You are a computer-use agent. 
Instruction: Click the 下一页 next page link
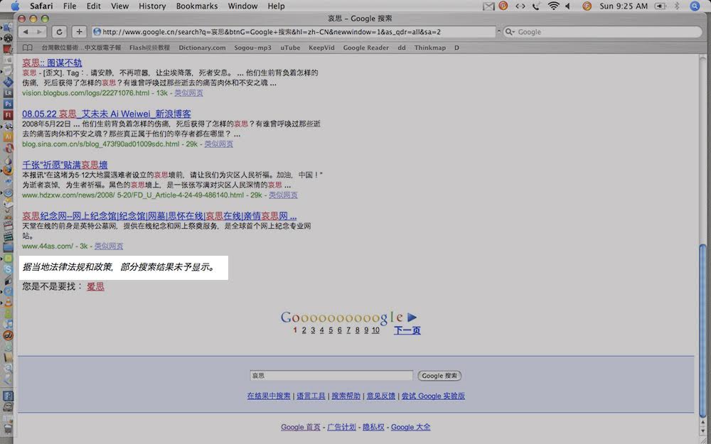tap(407, 330)
